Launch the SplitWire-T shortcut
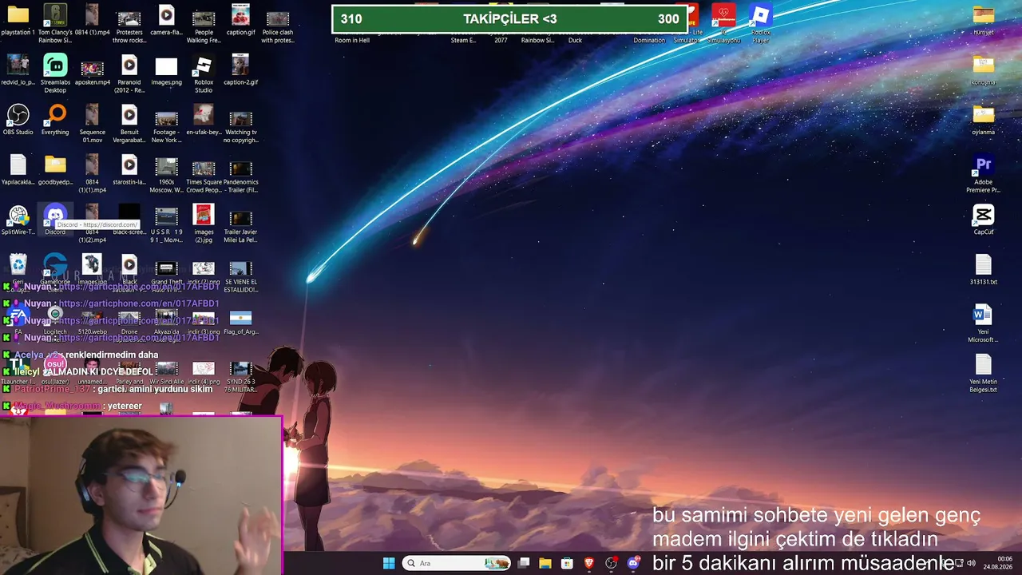This screenshot has width=1022, height=575. click(x=18, y=220)
